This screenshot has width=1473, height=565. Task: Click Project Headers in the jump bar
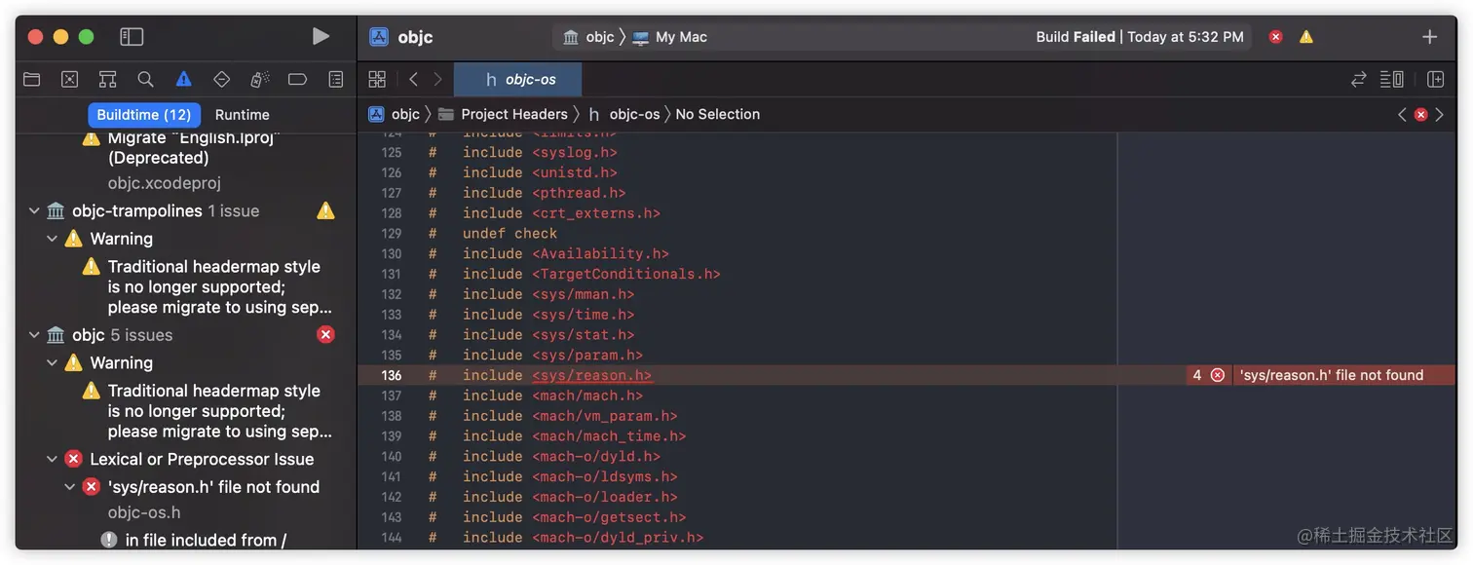513,115
